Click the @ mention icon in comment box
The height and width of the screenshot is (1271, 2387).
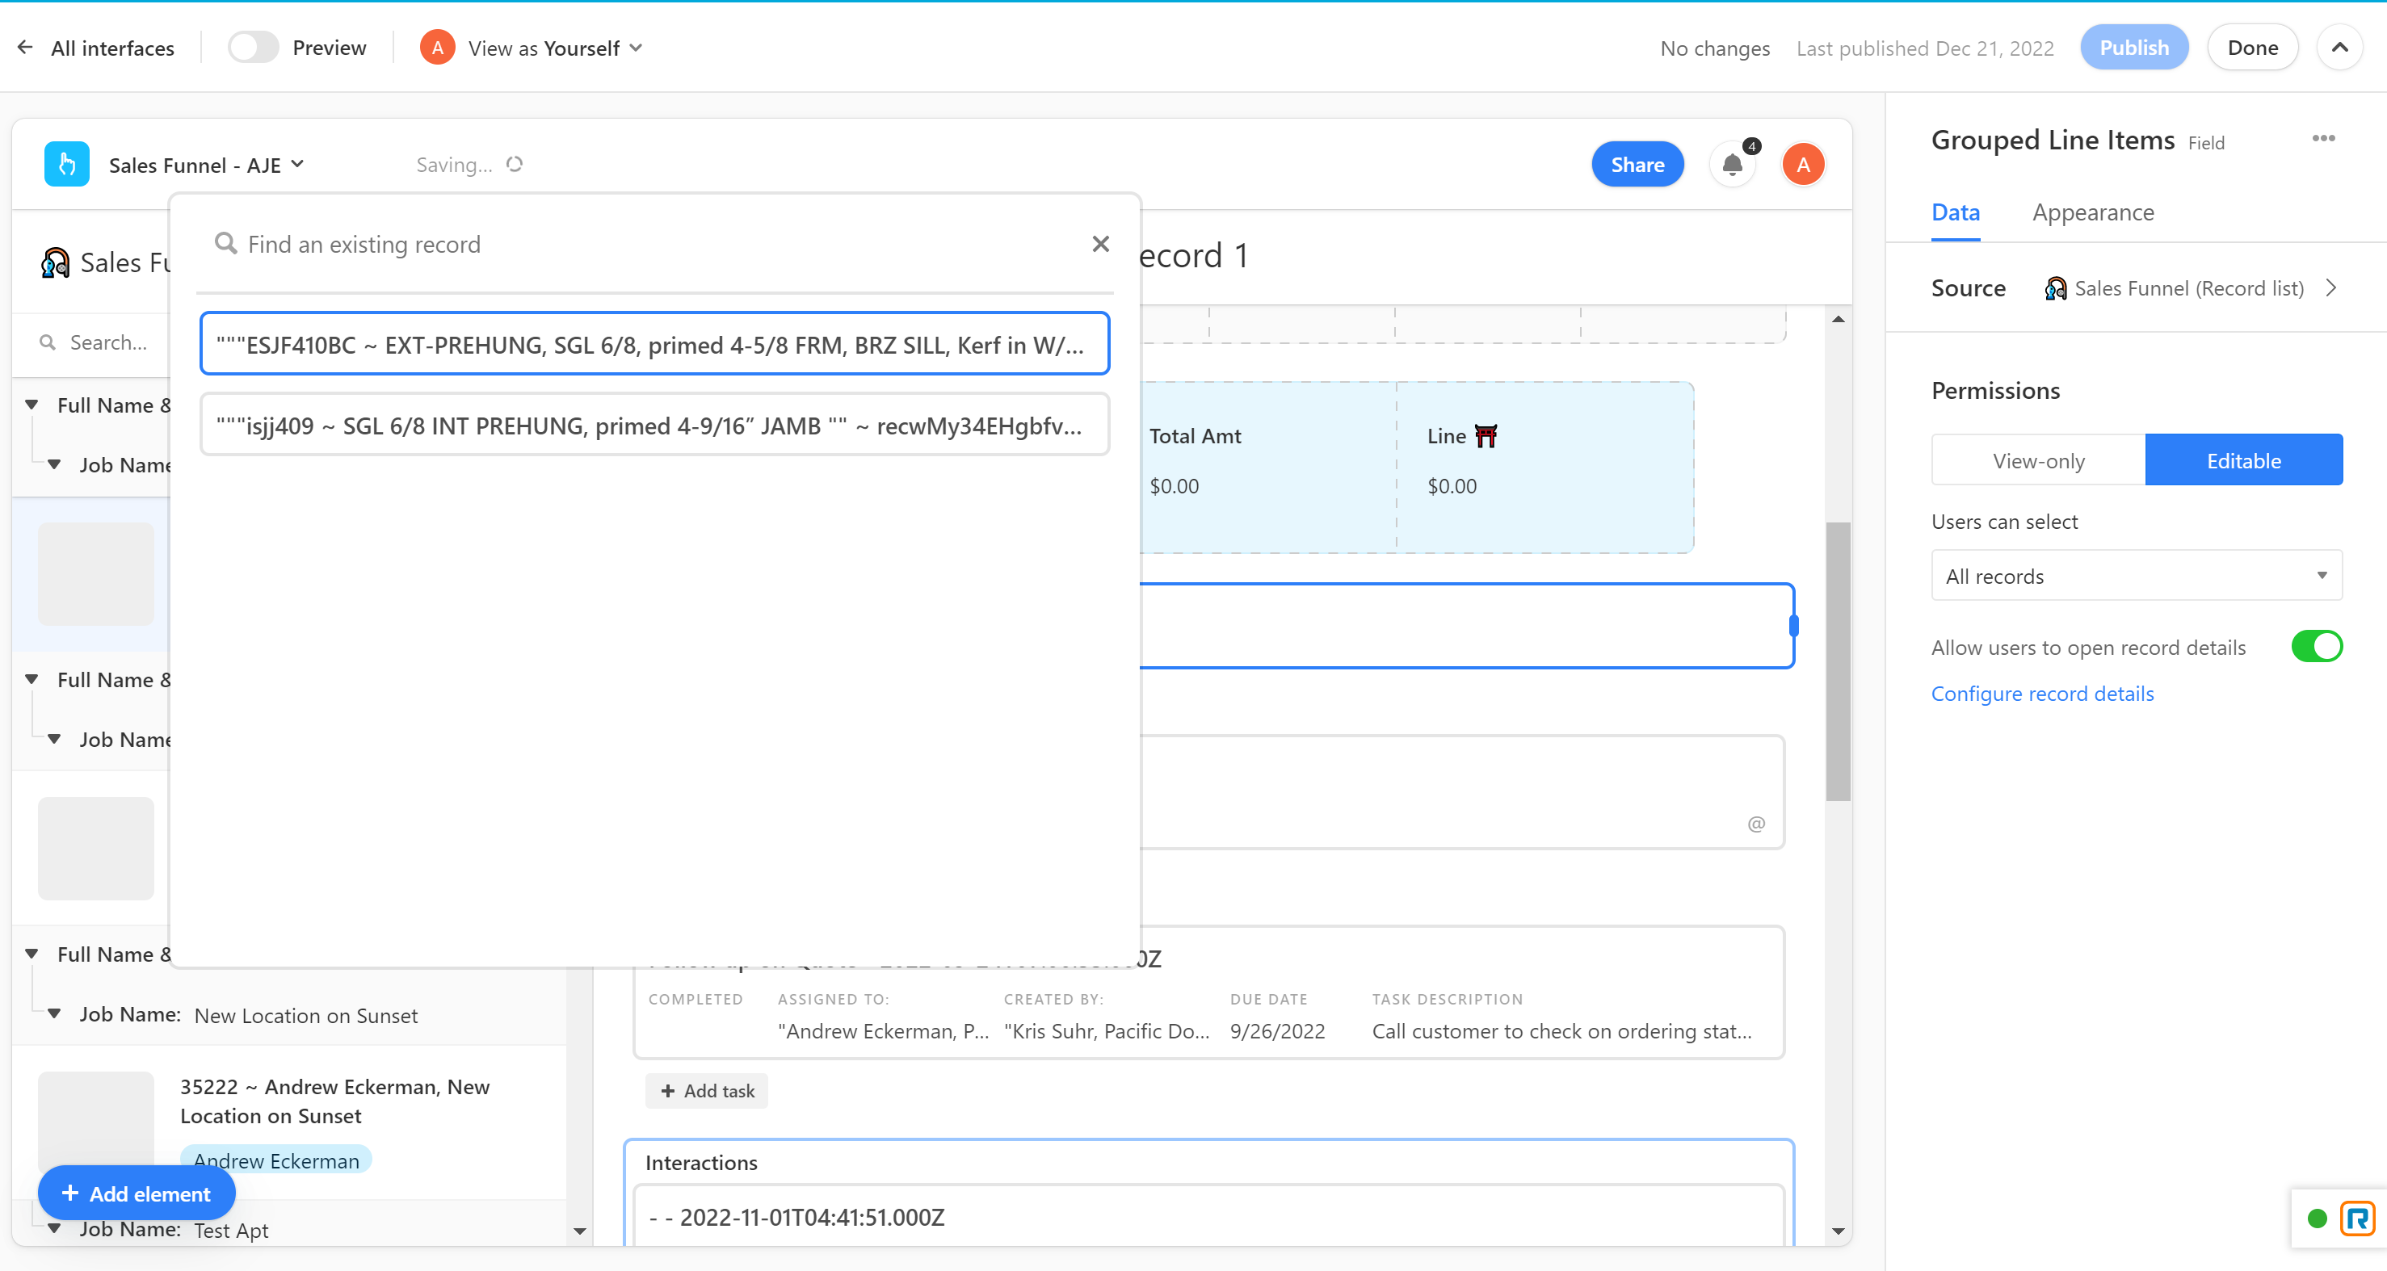coord(1755,824)
